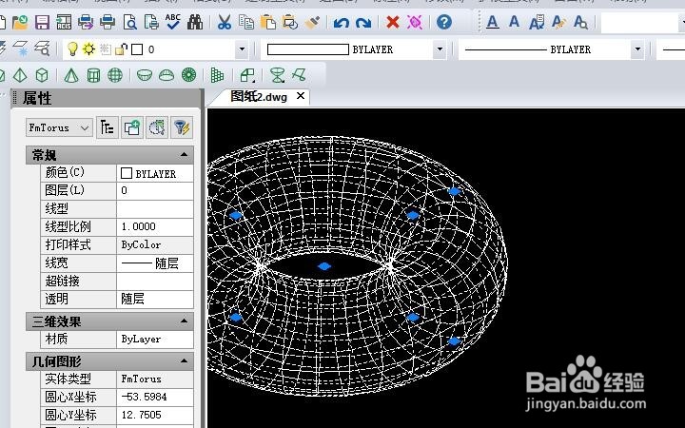Click the quick select icon in 属性 panel
The height and width of the screenshot is (428, 685).
click(x=157, y=128)
